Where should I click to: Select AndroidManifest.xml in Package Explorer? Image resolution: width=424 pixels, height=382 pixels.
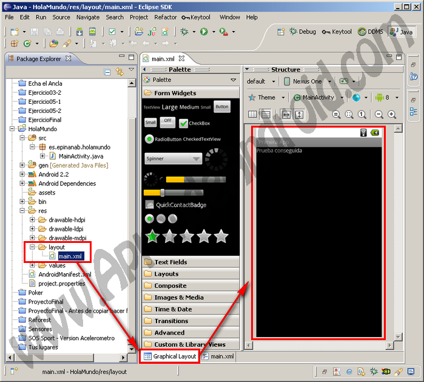pyautogui.click(x=65, y=275)
